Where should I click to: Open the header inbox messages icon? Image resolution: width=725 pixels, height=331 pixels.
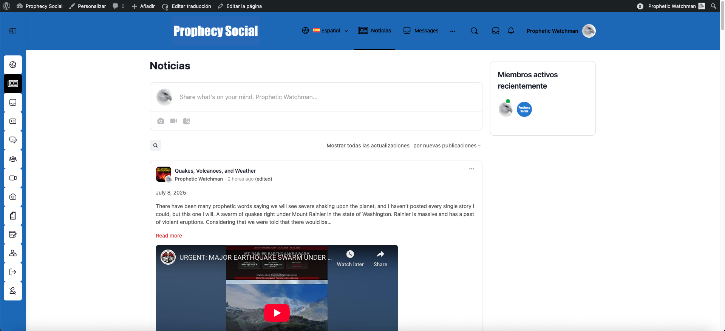tap(496, 31)
